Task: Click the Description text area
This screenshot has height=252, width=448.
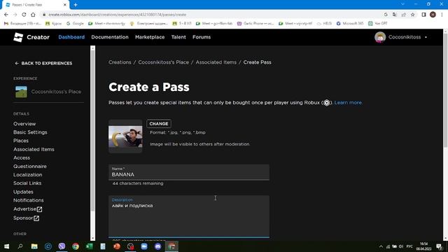Action: (189, 216)
